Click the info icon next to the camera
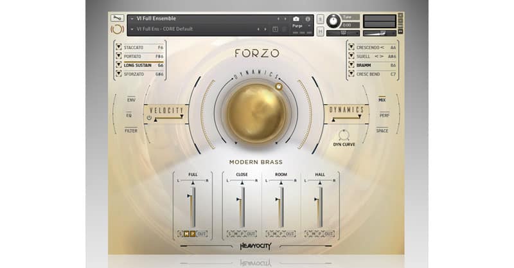 tap(307, 19)
